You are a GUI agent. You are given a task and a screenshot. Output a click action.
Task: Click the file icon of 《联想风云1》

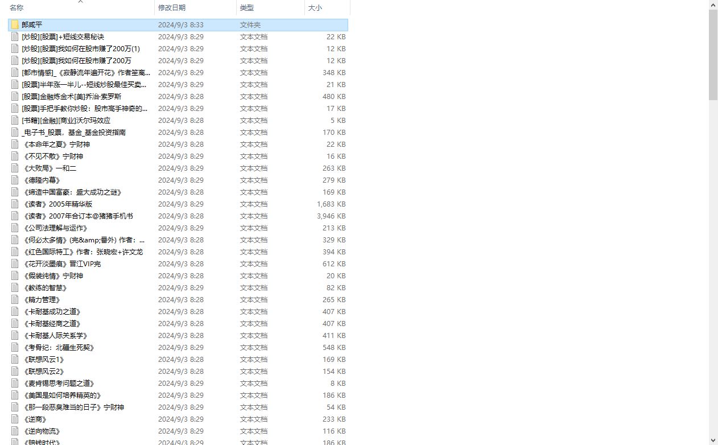point(15,359)
